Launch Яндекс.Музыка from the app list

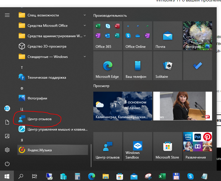click(53, 150)
